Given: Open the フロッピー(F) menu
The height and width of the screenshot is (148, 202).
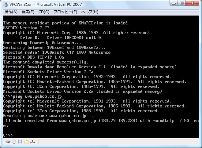Looking at the screenshot, I should 65,12.
